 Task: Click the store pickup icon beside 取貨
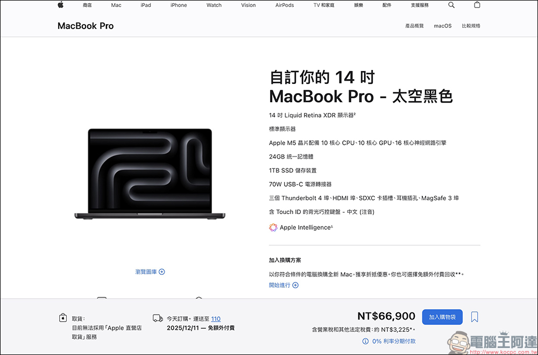point(63,317)
